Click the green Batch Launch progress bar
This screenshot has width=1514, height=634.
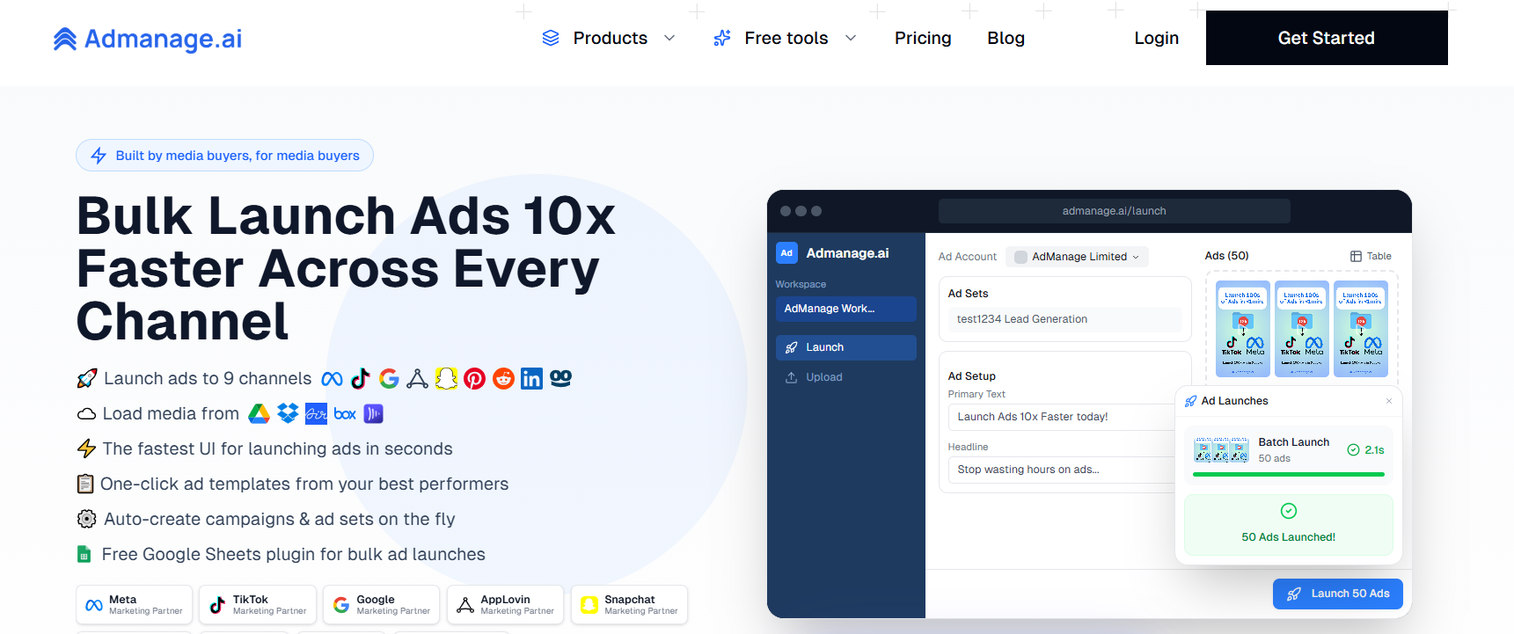pos(1289,475)
